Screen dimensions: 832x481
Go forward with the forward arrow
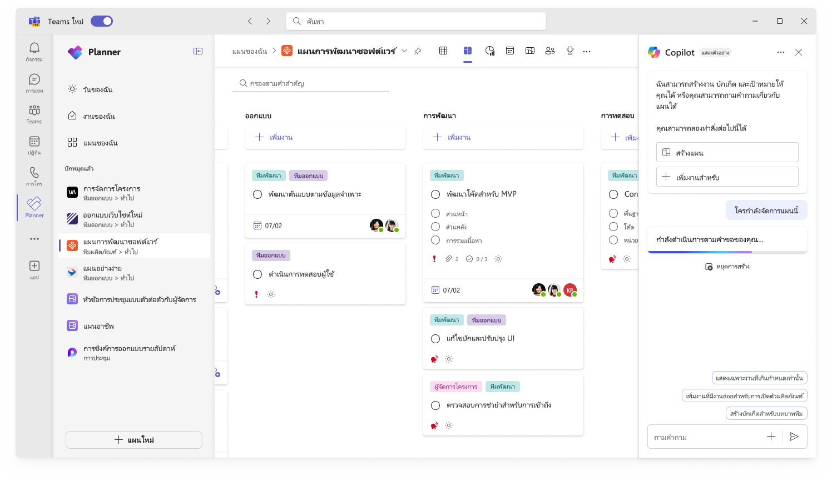[x=268, y=21]
